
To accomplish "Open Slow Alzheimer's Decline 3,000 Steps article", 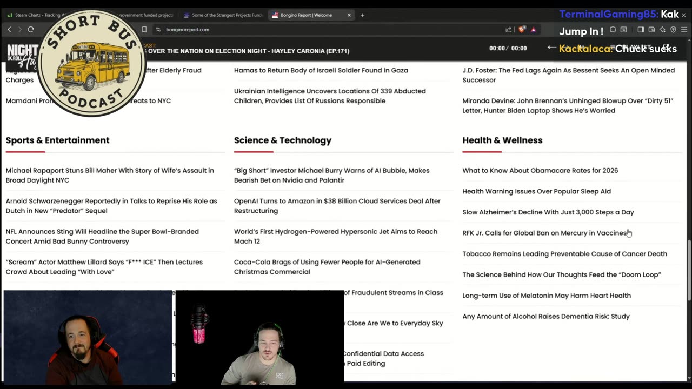I will tap(548, 212).
